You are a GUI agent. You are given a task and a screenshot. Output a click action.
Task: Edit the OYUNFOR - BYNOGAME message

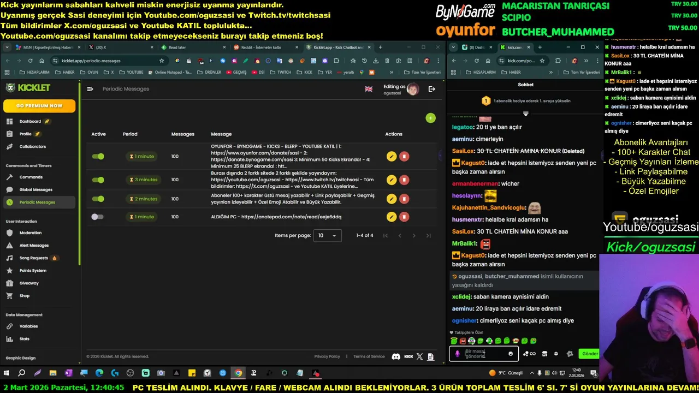[391, 157]
